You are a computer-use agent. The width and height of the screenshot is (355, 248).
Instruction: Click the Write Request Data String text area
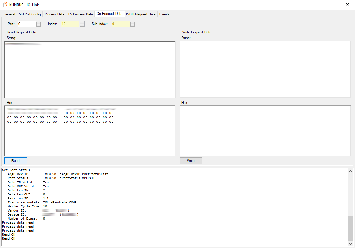265,69
